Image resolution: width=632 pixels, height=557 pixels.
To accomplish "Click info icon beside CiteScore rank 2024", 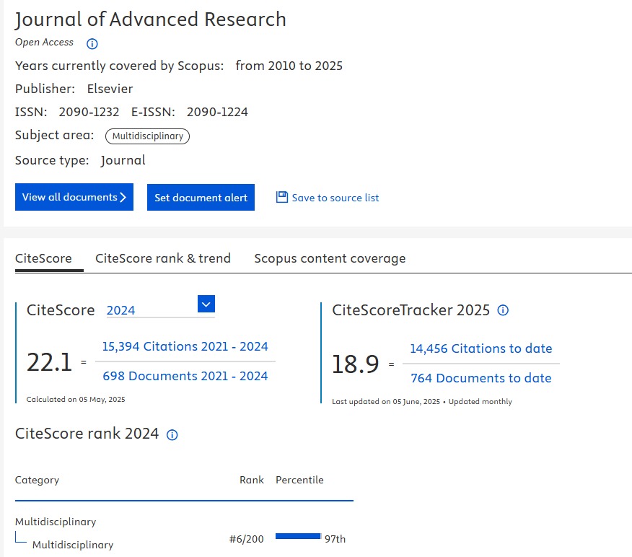I will click(172, 434).
